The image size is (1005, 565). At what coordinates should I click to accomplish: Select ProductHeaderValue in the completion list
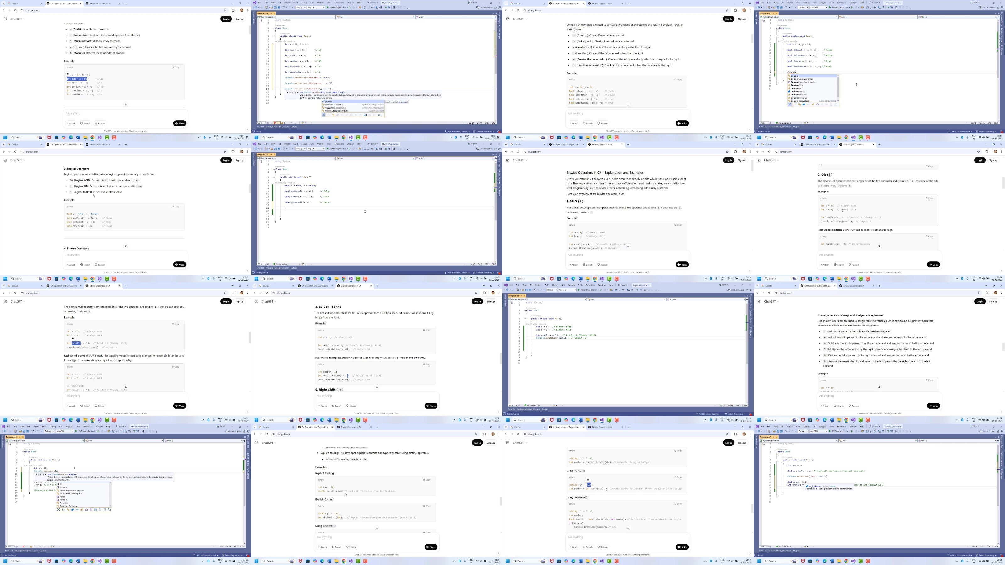pos(353,105)
